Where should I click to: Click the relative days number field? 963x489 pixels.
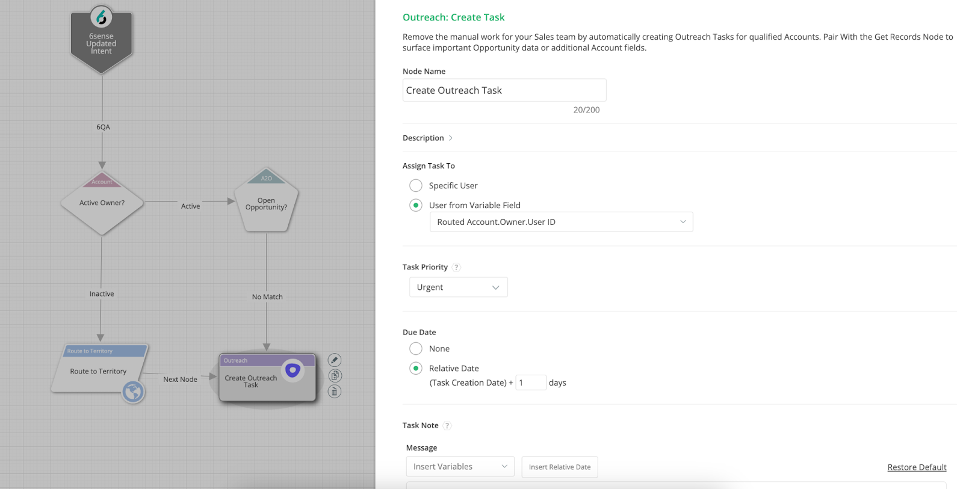point(531,383)
